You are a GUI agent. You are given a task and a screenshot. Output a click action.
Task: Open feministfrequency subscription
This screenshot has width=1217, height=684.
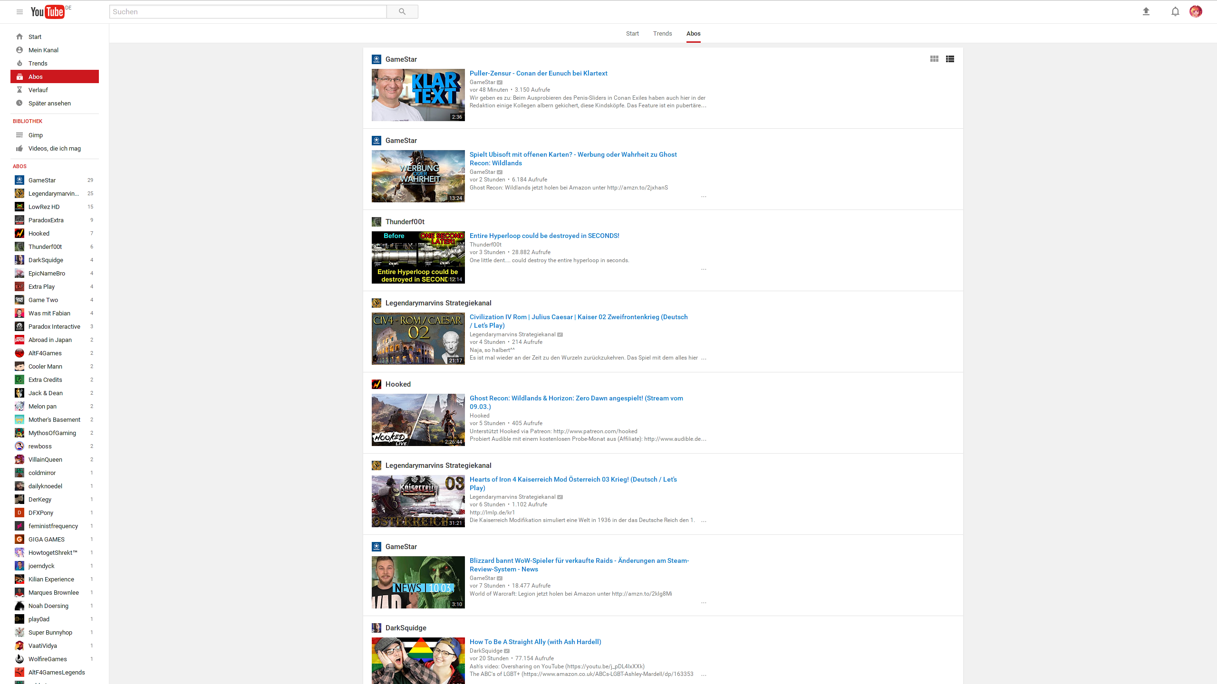55,526
